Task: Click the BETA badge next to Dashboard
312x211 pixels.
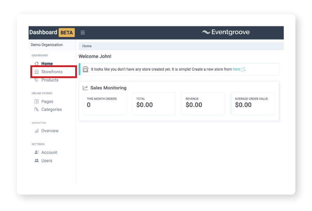Action: pyautogui.click(x=67, y=32)
